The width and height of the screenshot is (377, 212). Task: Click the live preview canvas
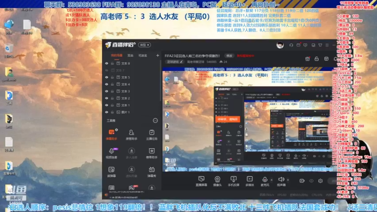(x=249, y=120)
